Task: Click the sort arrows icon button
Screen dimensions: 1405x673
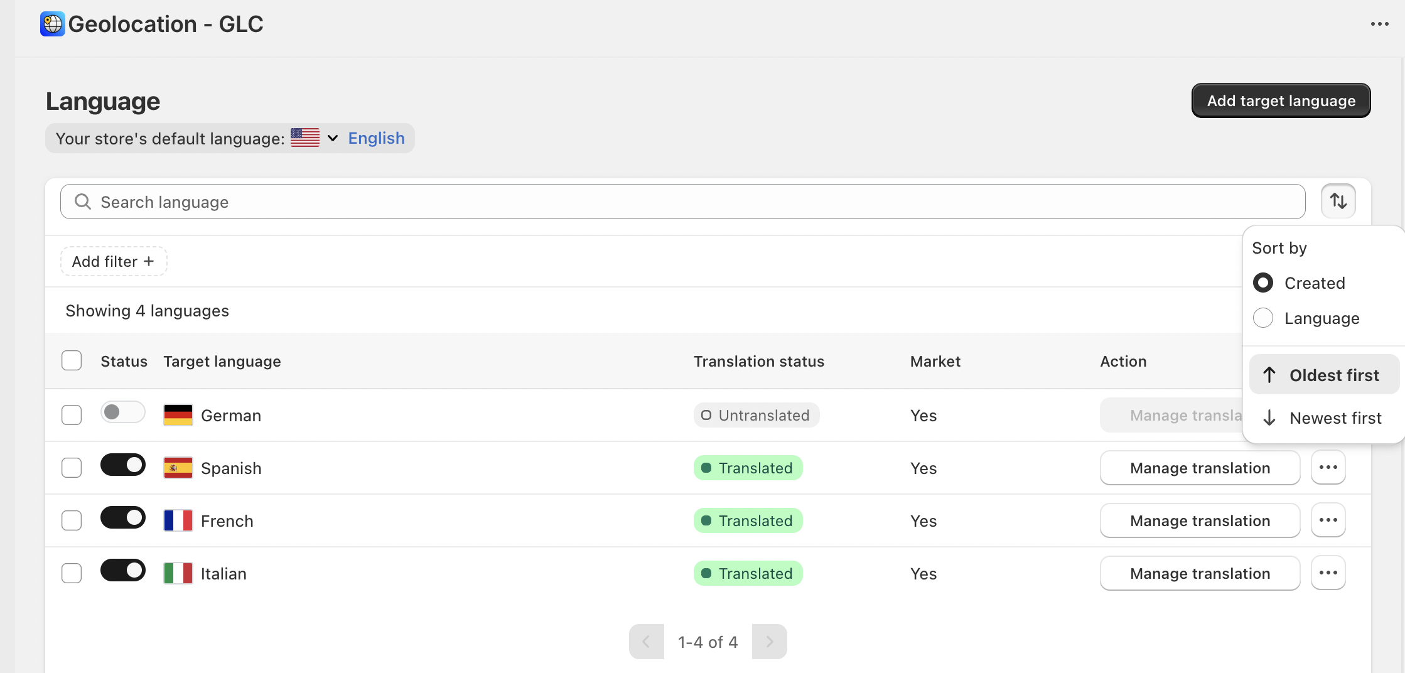Action: pos(1338,202)
